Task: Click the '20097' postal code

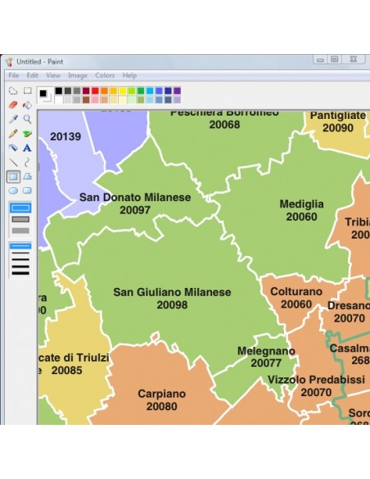Action: click(135, 210)
